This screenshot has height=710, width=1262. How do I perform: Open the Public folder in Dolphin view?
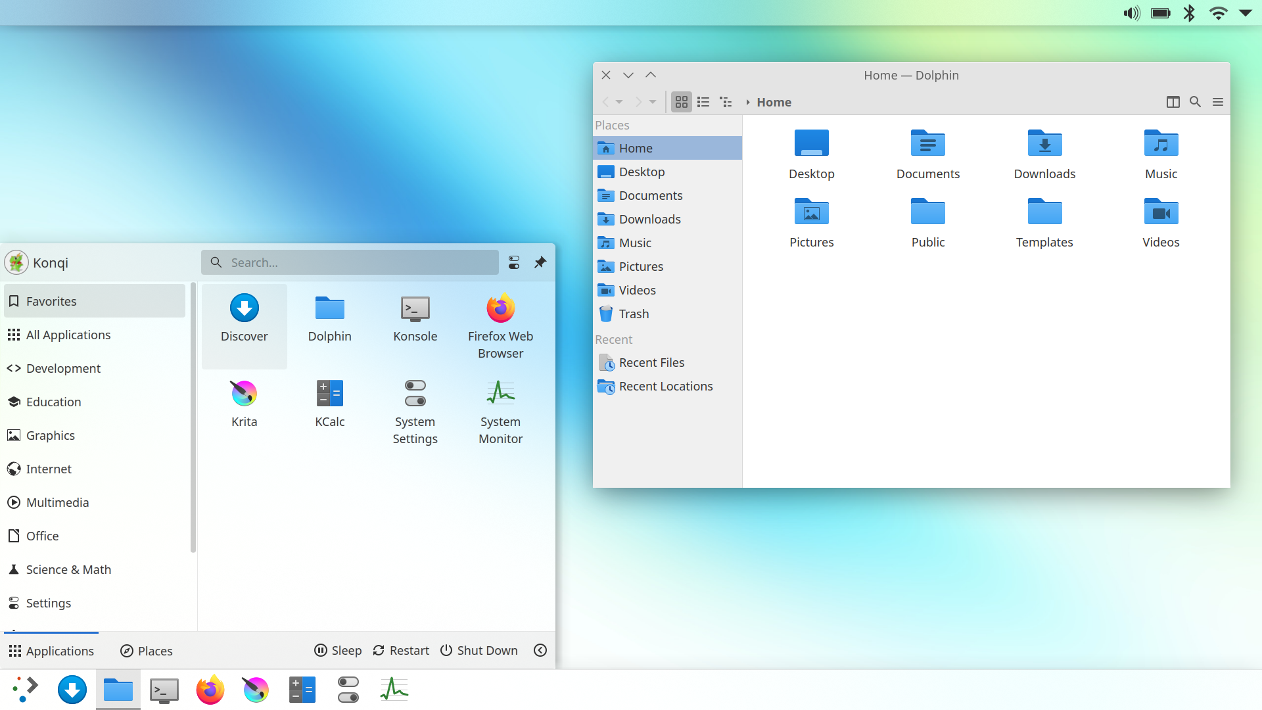point(928,222)
